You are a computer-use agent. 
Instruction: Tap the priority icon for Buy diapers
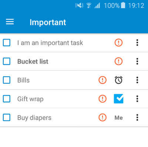[x=102, y=117]
